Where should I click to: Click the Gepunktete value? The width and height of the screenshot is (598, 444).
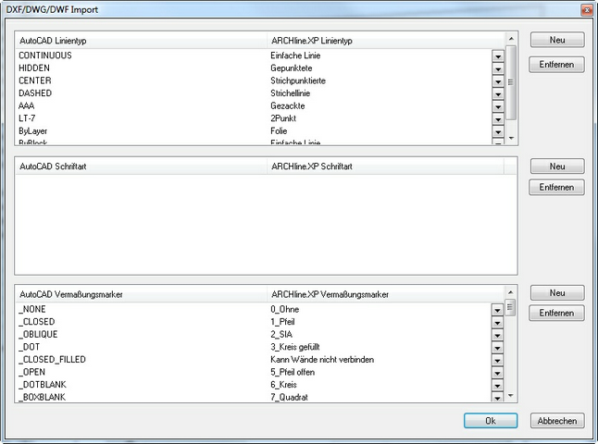tap(292, 68)
